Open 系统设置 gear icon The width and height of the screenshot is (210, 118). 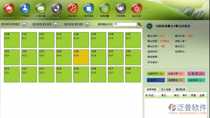[104, 8]
